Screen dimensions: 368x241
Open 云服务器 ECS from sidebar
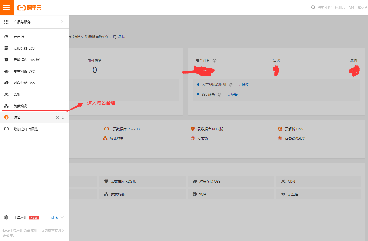tap(24, 48)
